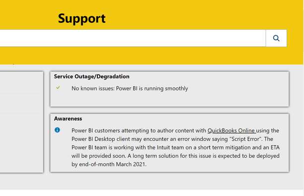Viewport: 304px width, 196px height.
Task: Select the line mentioning "Script Error"
Action: click(x=172, y=139)
